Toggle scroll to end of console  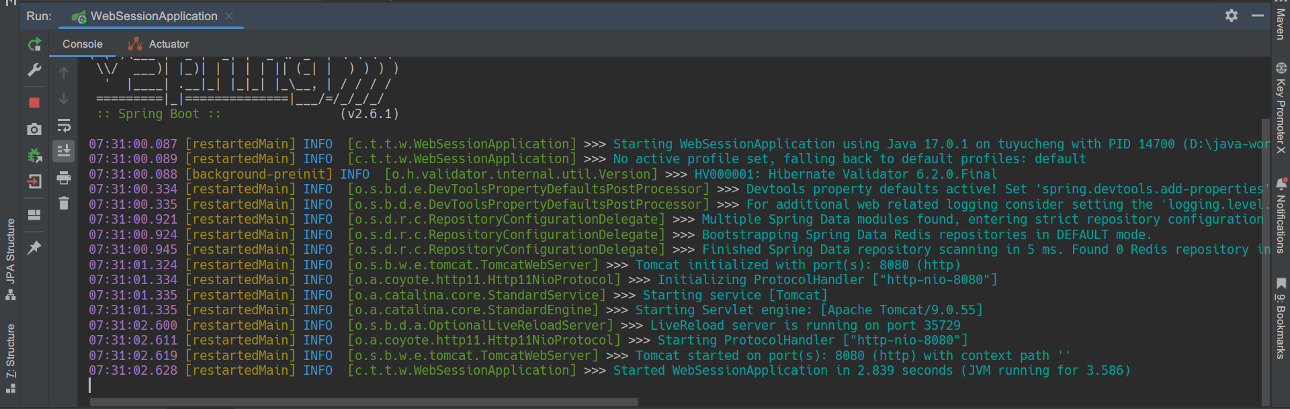point(64,151)
